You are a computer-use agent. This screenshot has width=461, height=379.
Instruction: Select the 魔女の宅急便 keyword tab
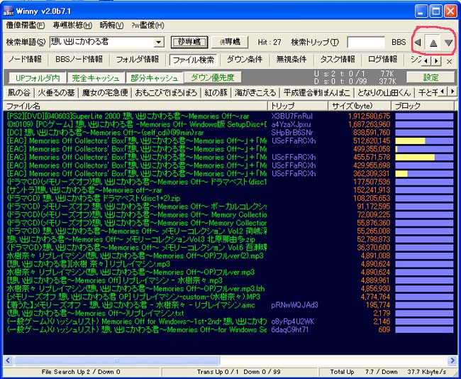point(105,93)
